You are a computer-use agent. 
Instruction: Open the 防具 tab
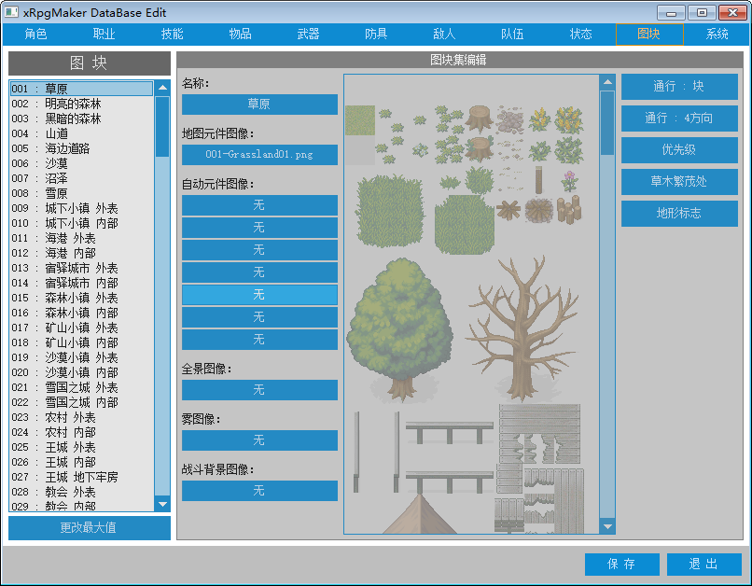[377, 34]
